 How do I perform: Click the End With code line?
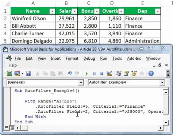pyautogui.click(x=35, y=117)
